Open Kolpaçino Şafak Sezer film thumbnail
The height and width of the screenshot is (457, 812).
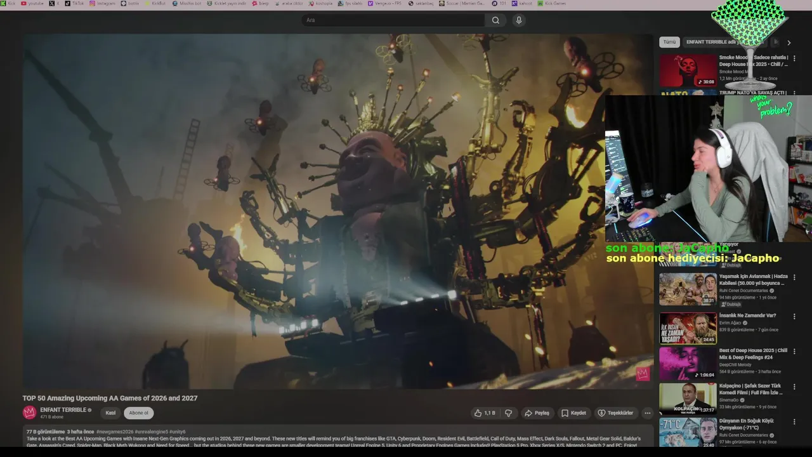(x=688, y=399)
